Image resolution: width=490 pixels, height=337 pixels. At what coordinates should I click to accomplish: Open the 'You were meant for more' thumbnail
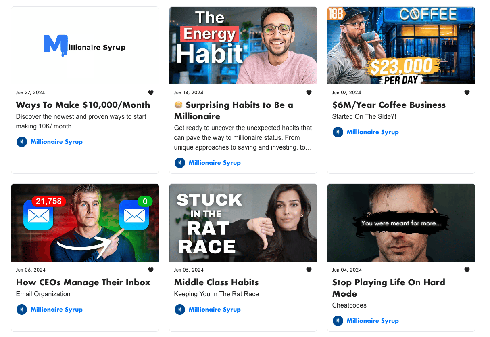coord(401,223)
